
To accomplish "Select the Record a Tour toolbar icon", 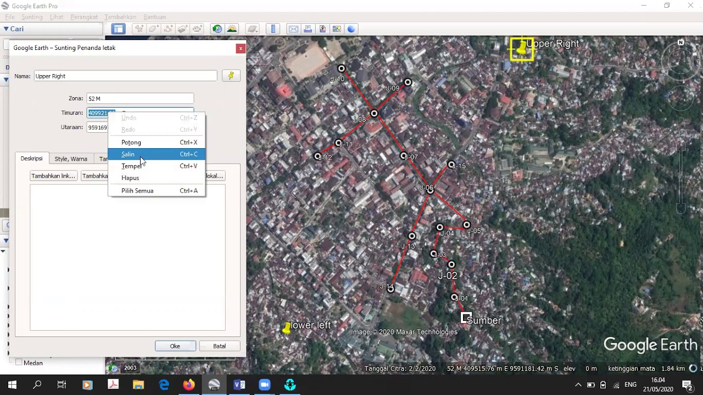I will click(197, 29).
